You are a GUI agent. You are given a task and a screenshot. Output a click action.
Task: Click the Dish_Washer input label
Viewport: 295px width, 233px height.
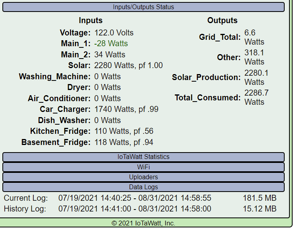pos(64,120)
